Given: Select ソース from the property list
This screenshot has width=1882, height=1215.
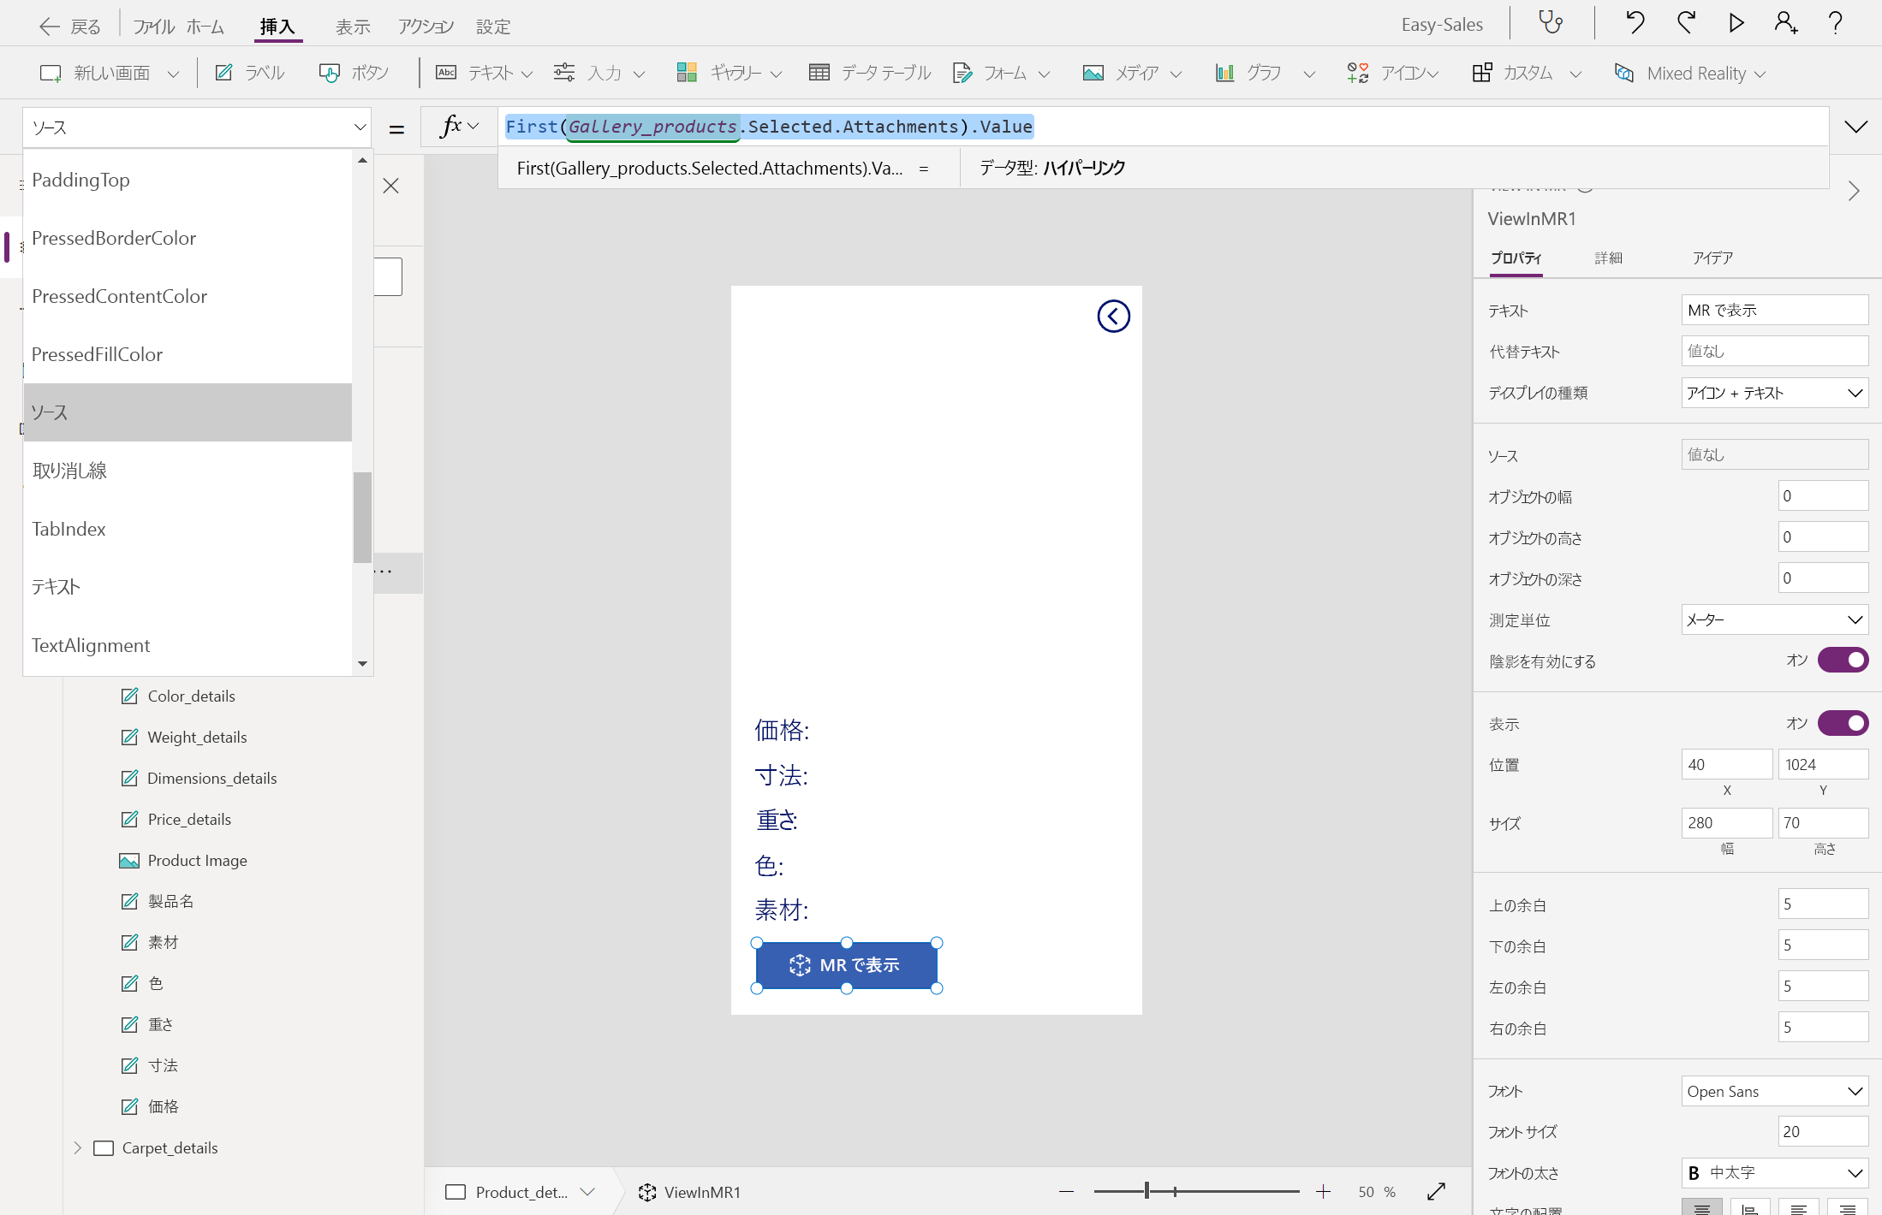Looking at the screenshot, I should (x=187, y=412).
